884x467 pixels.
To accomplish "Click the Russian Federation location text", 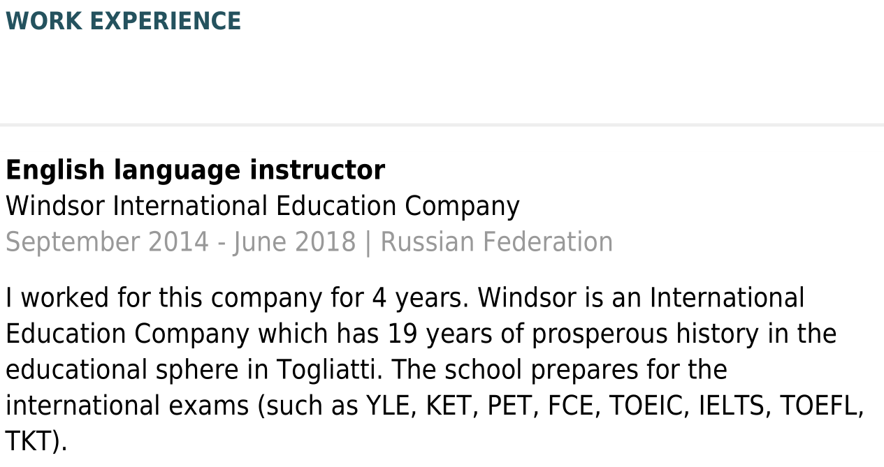I will [496, 242].
